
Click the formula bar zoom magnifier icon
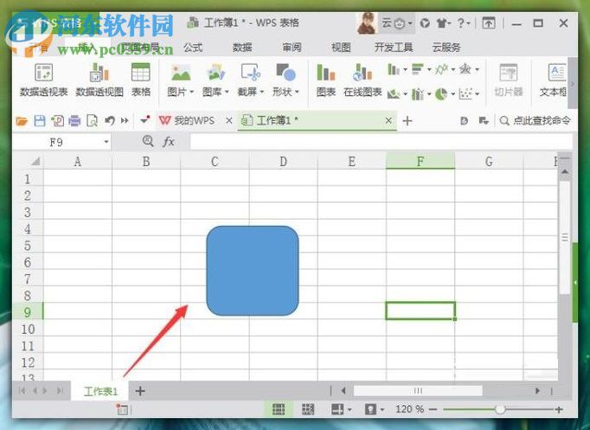[148, 141]
